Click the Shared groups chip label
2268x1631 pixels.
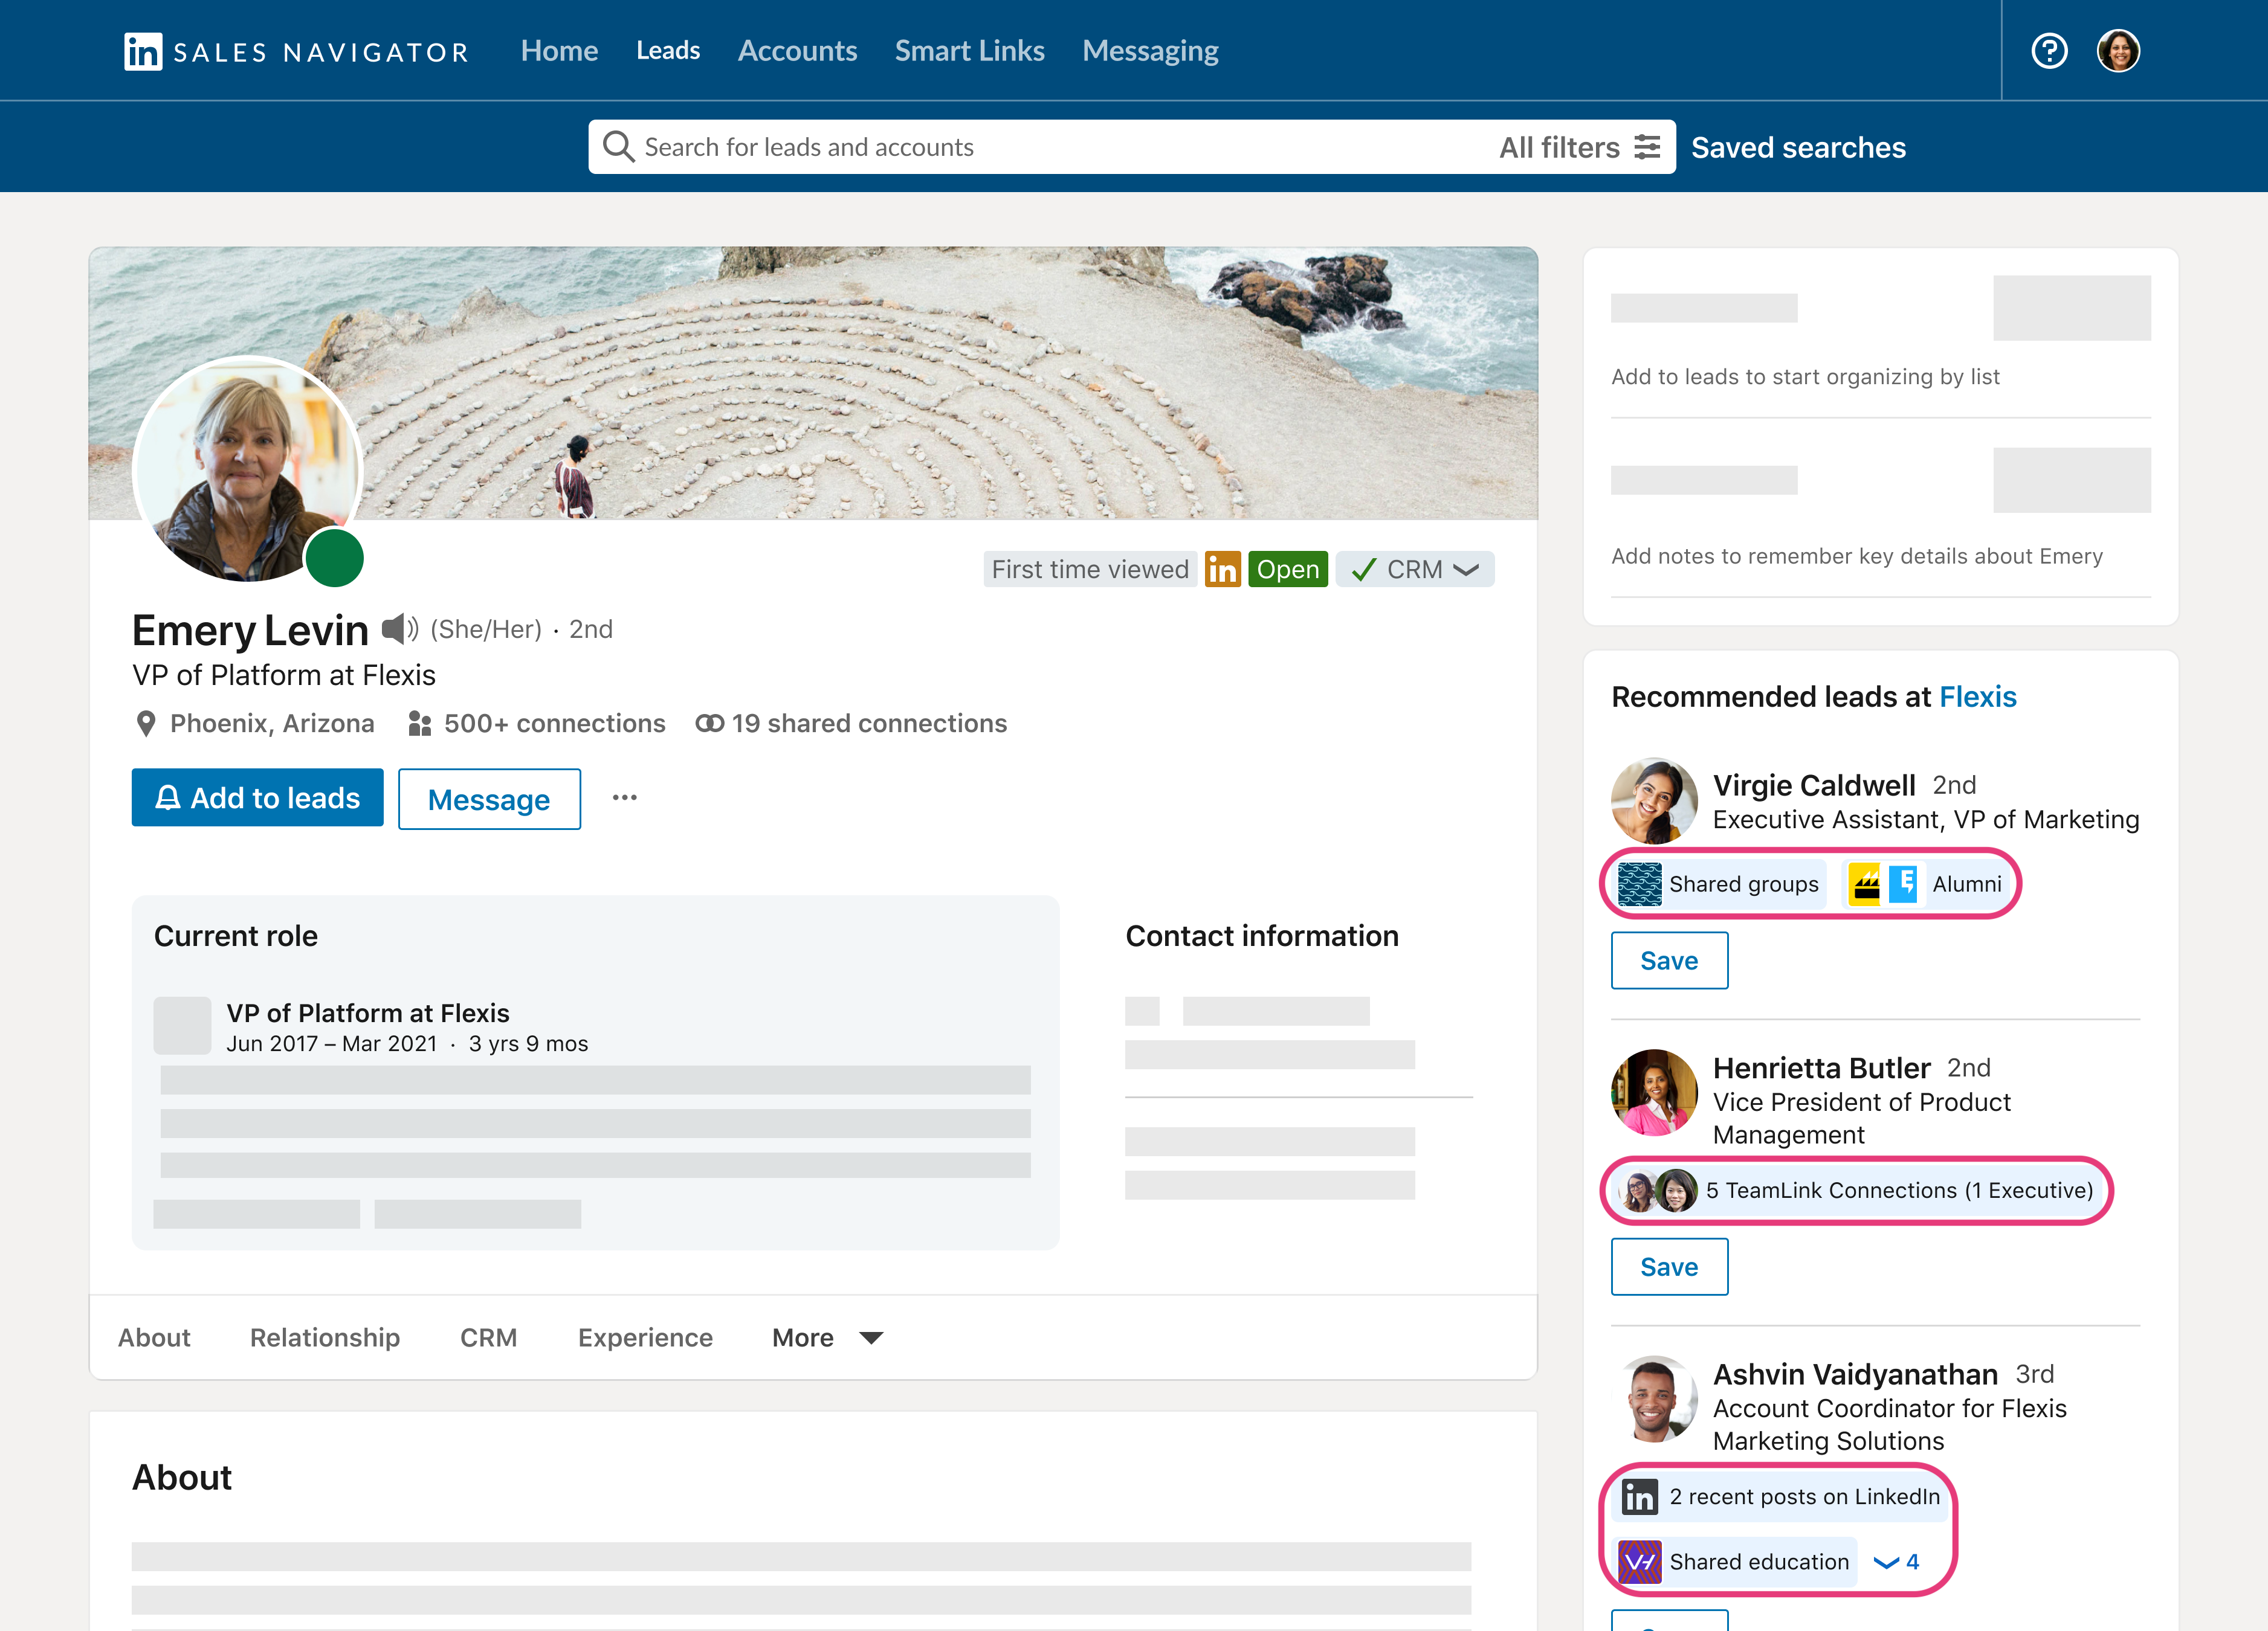click(x=1743, y=884)
